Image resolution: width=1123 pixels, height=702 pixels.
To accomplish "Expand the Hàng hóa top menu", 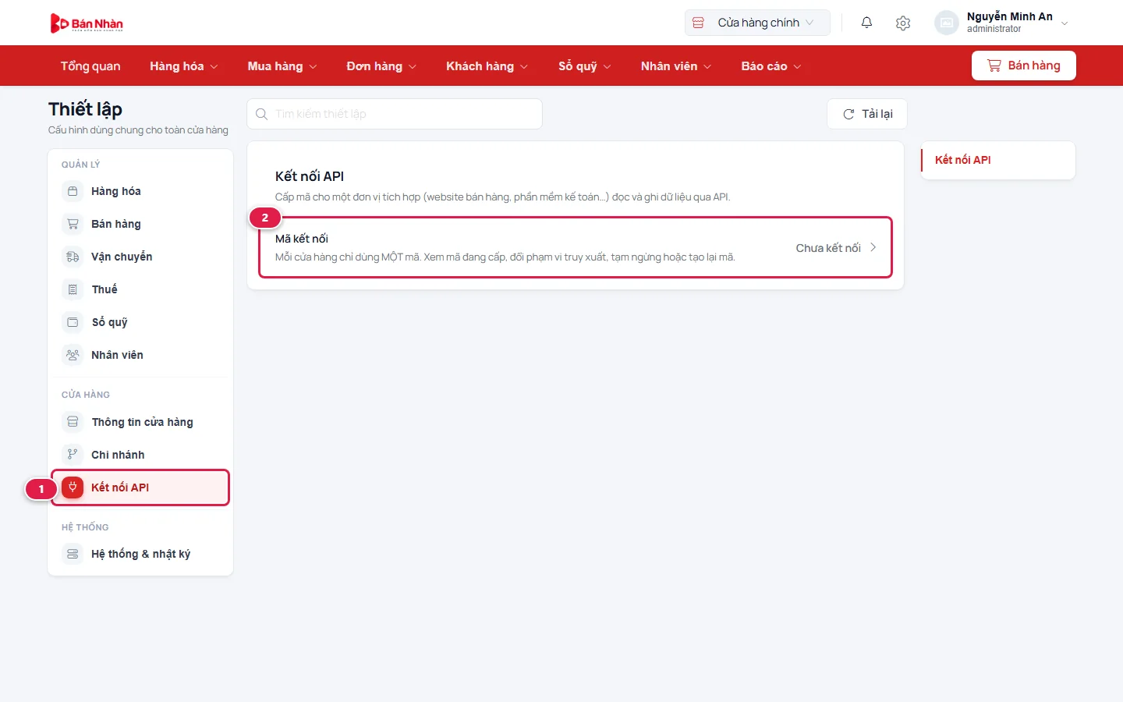I will (x=183, y=66).
